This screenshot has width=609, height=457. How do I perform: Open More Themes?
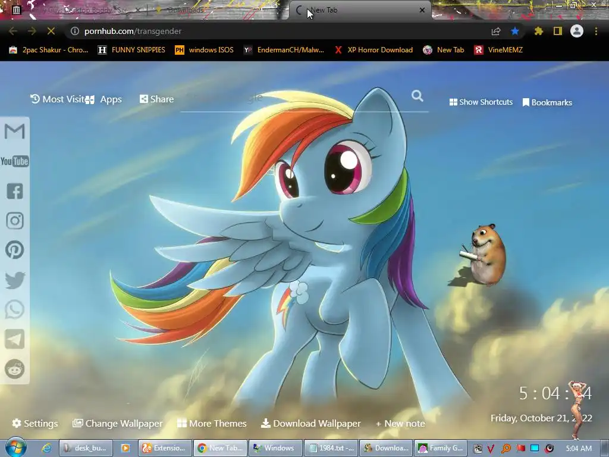pyautogui.click(x=212, y=423)
